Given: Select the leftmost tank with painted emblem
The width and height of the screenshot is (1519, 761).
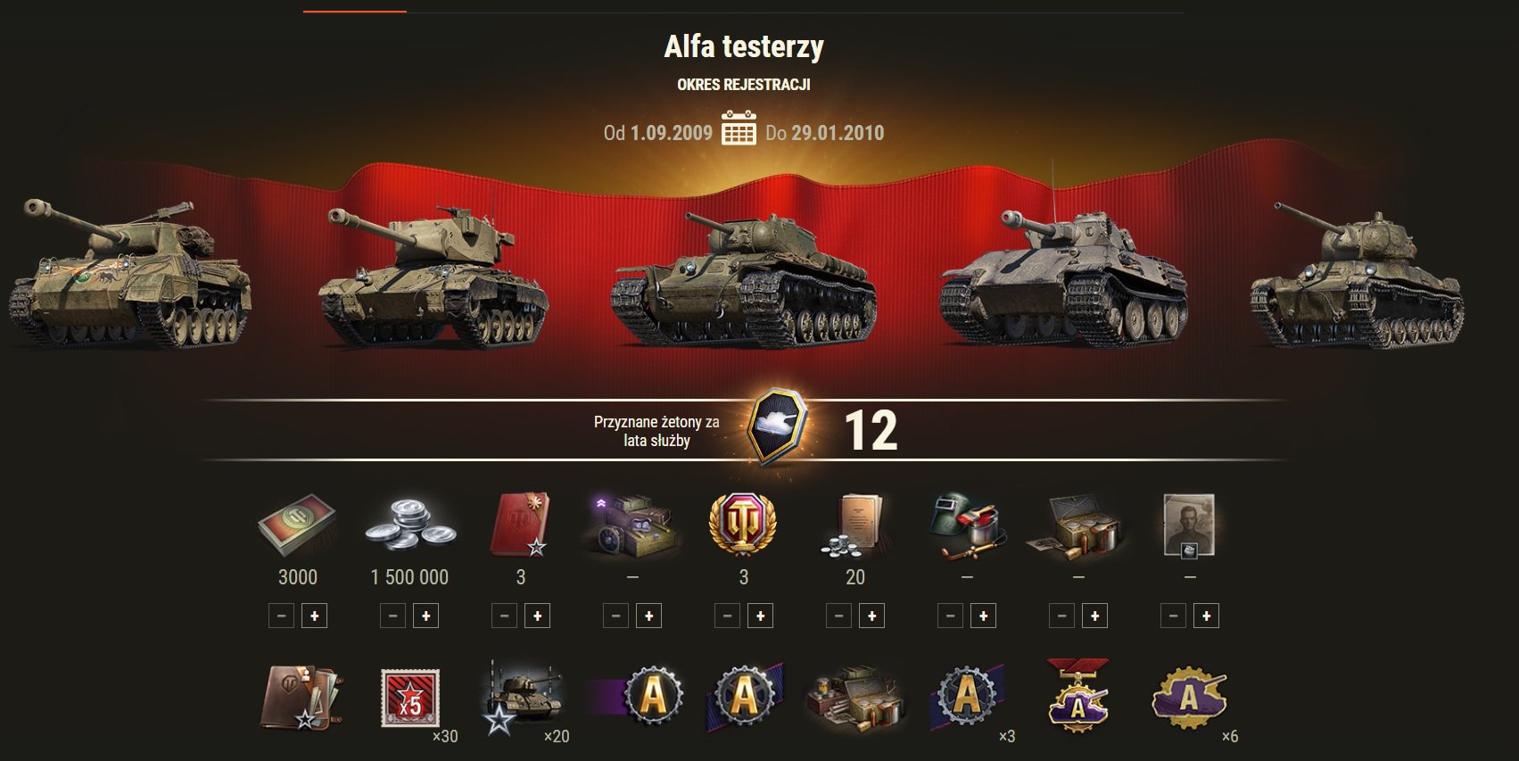Looking at the screenshot, I should point(130,272).
